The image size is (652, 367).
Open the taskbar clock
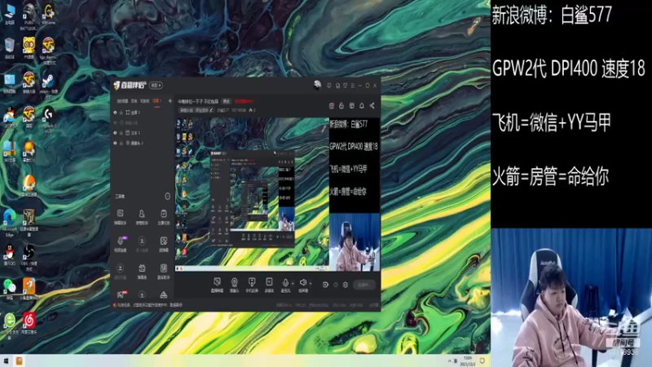pyautogui.click(x=468, y=360)
